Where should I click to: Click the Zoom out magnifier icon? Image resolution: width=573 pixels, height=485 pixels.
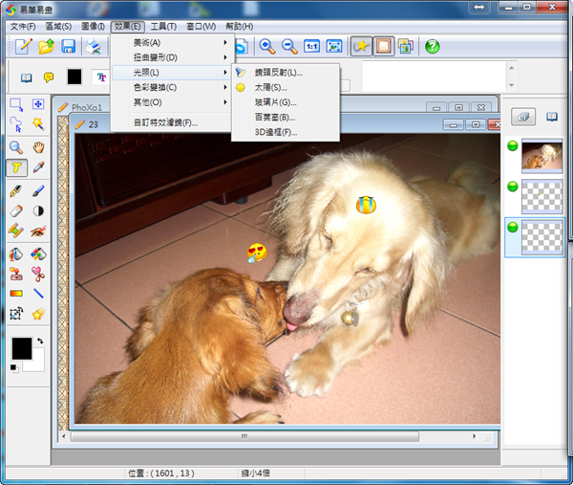289,47
